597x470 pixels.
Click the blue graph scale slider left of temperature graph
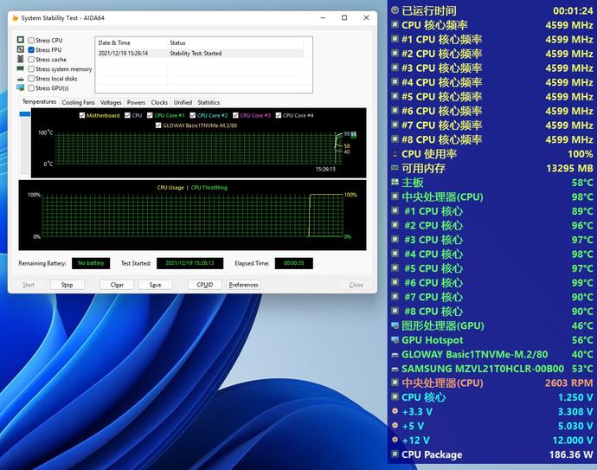(25, 113)
